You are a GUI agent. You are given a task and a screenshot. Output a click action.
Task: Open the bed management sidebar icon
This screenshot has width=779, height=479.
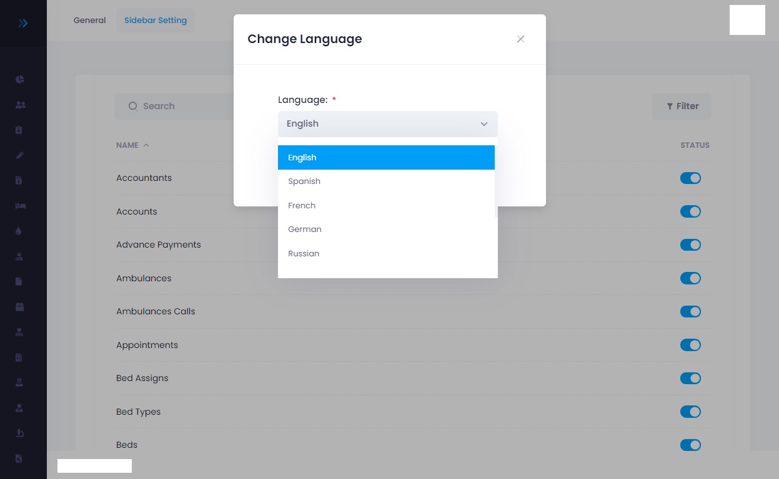[x=21, y=205]
